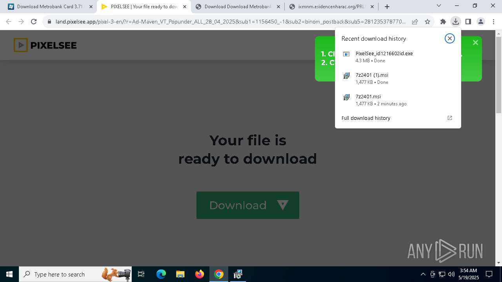Screen dimensions: 502x282
Task: Bookmark this page with star icon
Action: pyautogui.click(x=427, y=22)
